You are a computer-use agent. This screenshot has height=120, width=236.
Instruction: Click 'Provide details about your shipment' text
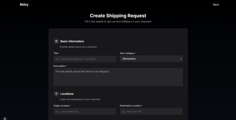78,47
